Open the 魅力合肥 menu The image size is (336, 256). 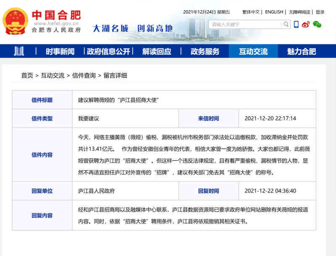pos(302,52)
